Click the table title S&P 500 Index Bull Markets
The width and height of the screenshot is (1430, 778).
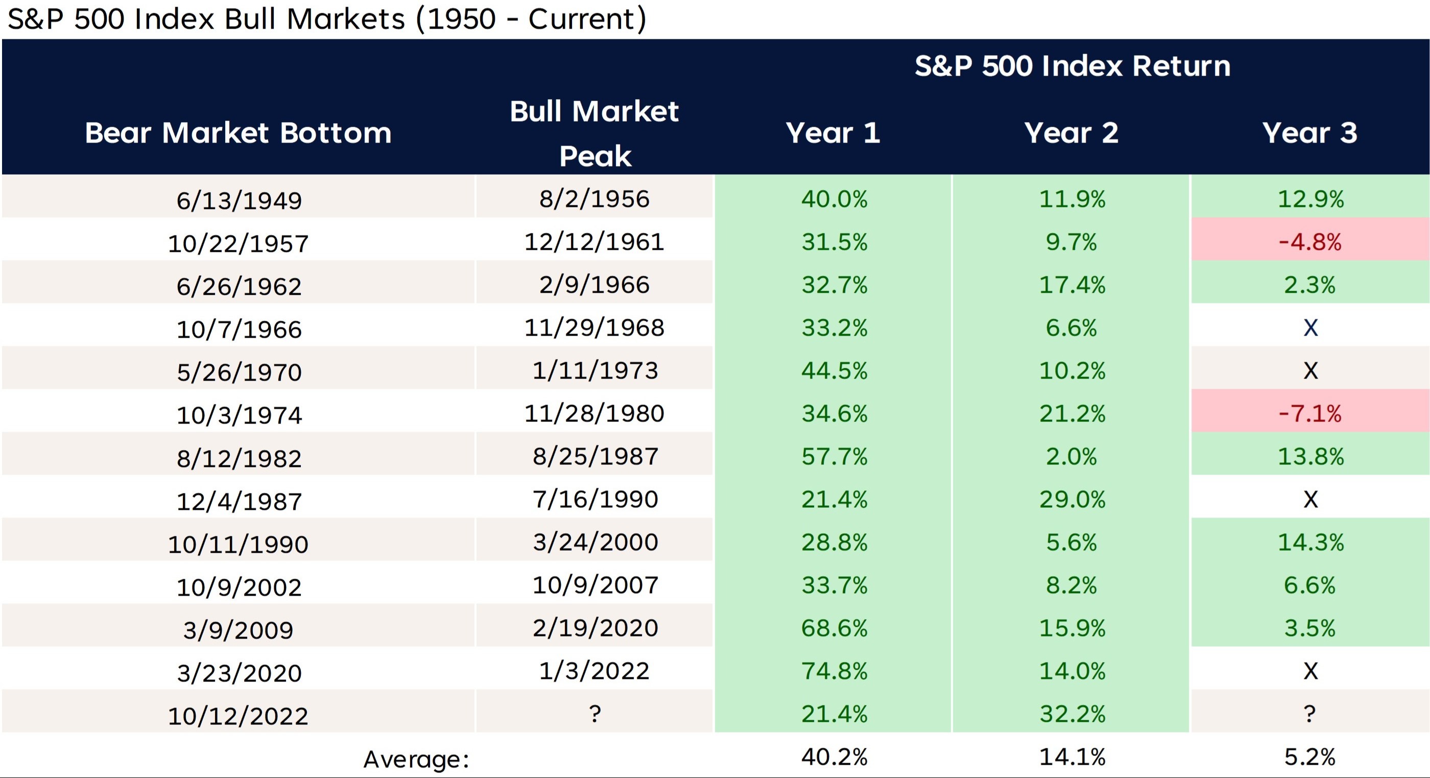click(x=327, y=19)
